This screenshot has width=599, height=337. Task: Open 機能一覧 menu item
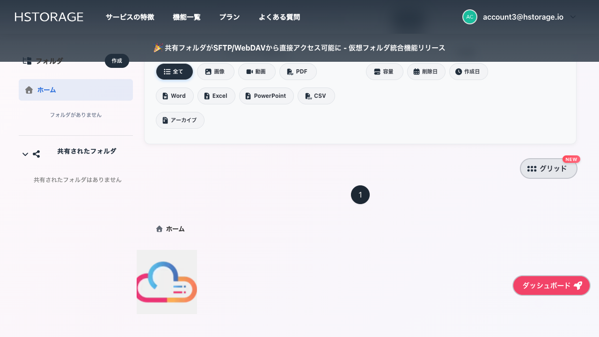coord(187,17)
